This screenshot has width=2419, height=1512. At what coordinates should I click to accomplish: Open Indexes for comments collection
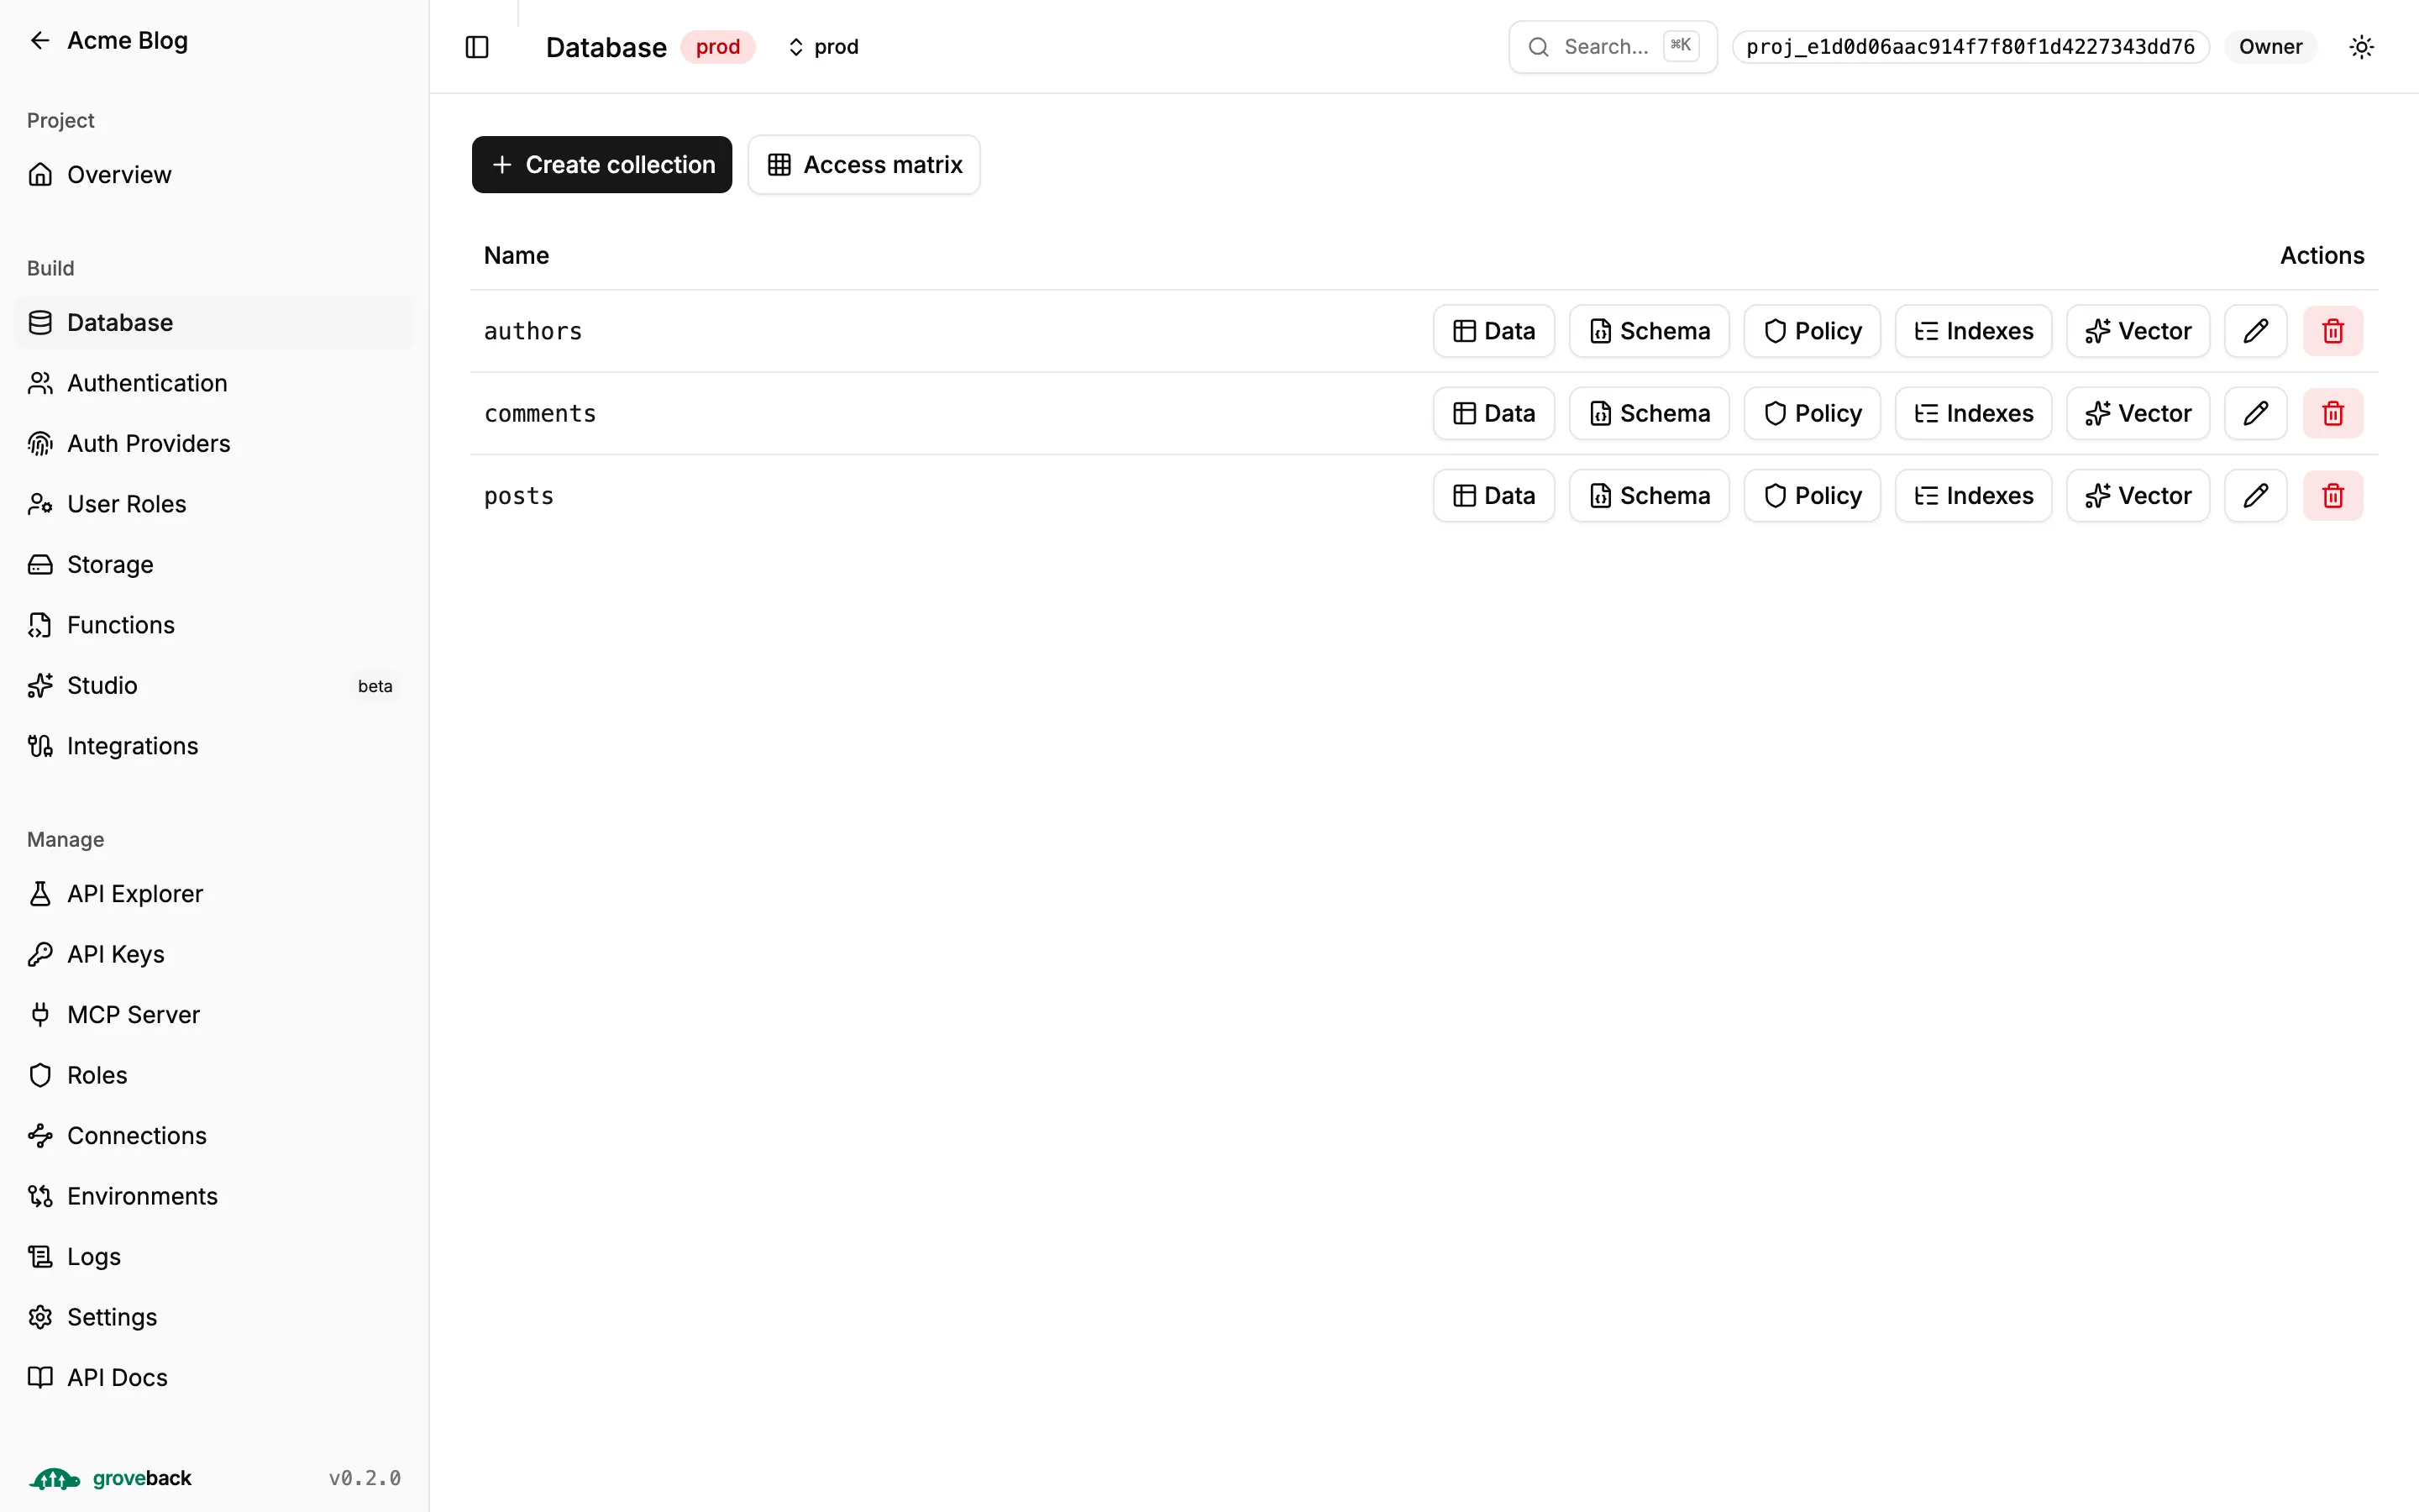click(1973, 413)
